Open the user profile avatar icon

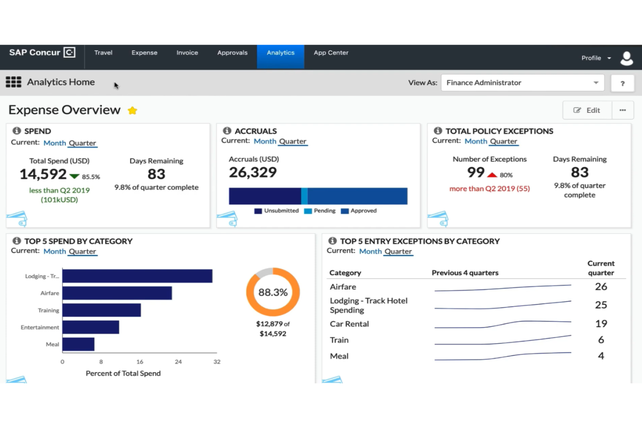pyautogui.click(x=626, y=58)
